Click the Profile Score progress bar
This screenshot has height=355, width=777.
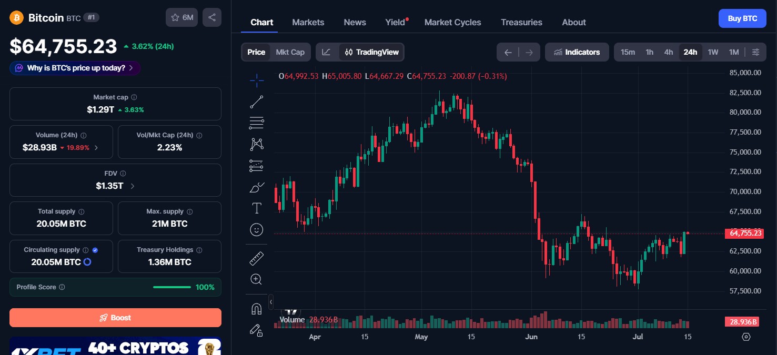click(x=172, y=287)
